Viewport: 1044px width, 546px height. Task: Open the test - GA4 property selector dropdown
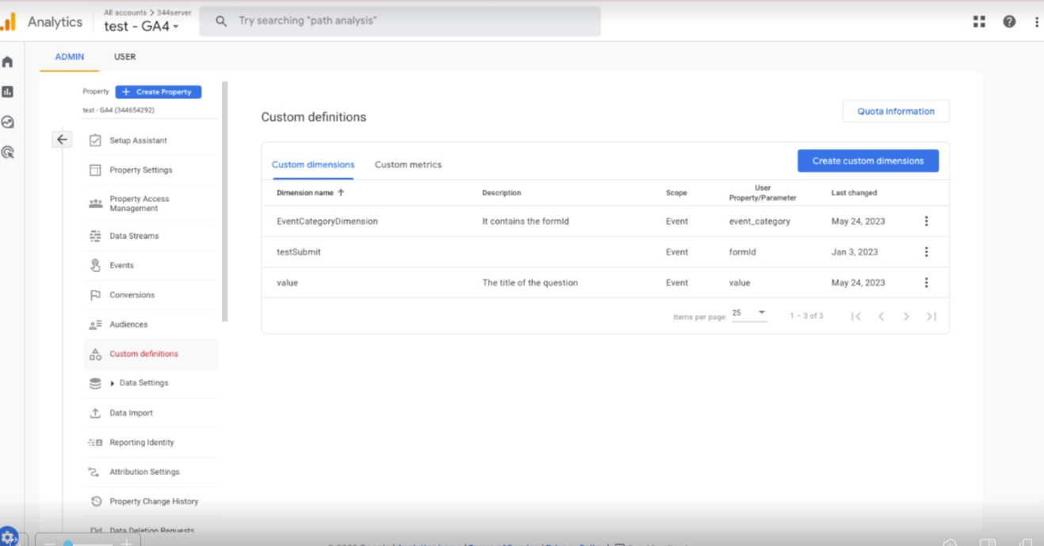coord(142,26)
